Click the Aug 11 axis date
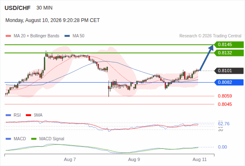 [200, 159]
